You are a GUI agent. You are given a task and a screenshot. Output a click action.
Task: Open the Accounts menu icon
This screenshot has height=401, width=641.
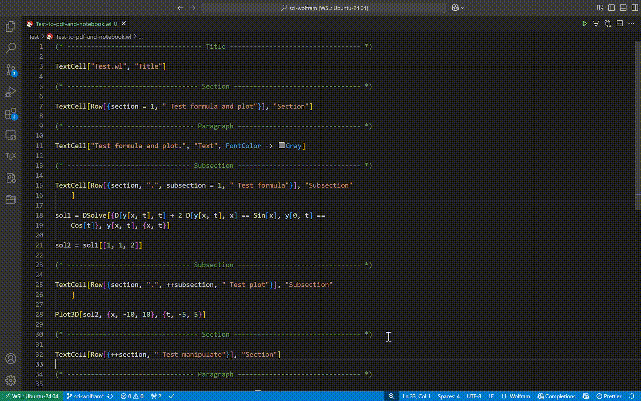pos(11,359)
